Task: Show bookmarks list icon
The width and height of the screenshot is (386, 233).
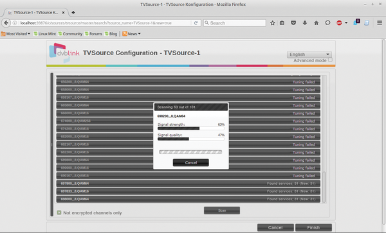Action: tap(282, 23)
